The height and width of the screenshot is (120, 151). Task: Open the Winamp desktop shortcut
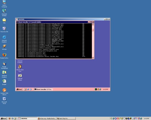tap(4, 47)
